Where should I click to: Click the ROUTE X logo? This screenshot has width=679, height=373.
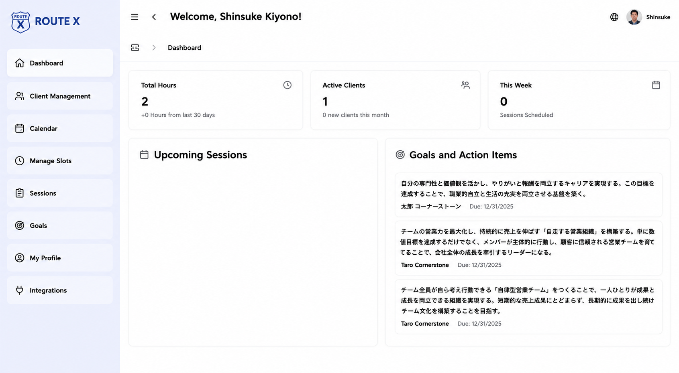point(45,22)
